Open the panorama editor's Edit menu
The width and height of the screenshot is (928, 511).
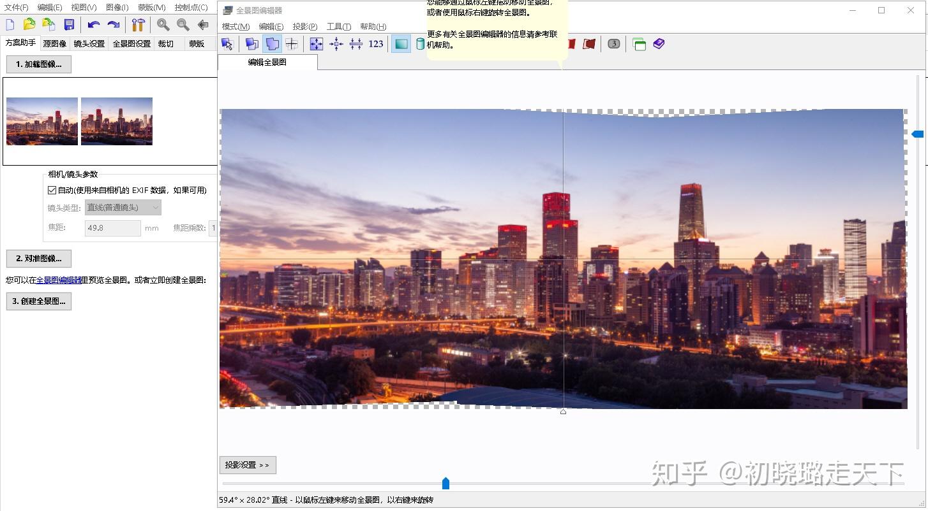[271, 27]
